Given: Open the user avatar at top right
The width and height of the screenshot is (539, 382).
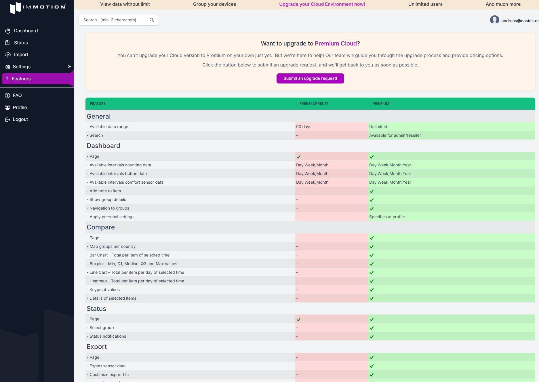Looking at the screenshot, I should point(494,20).
